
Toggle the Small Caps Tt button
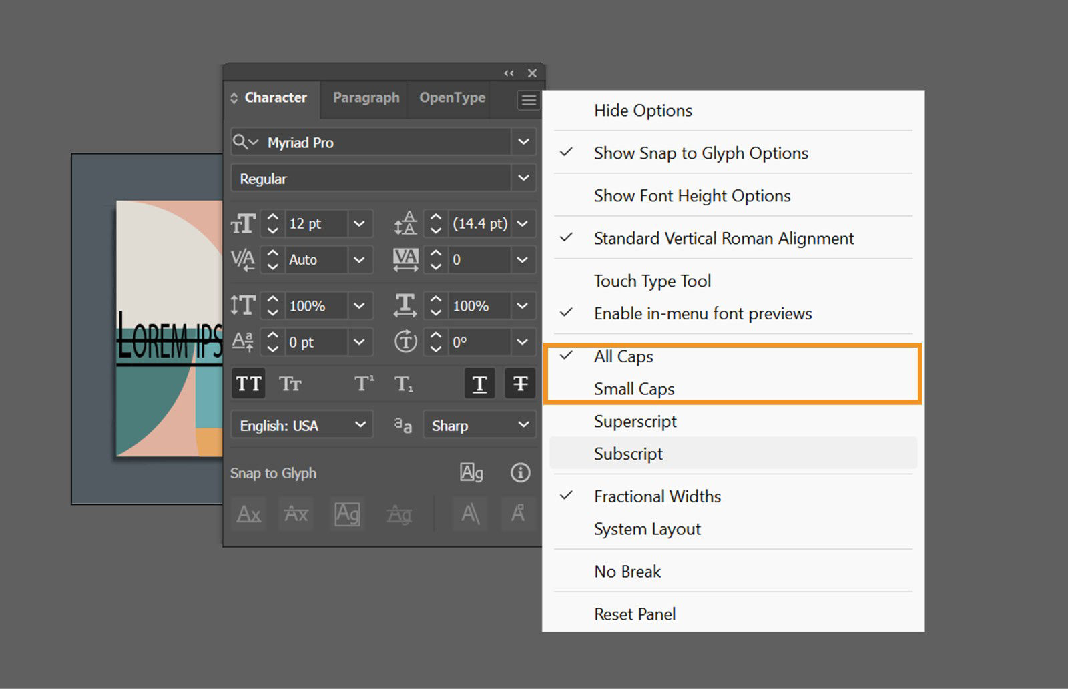click(290, 384)
